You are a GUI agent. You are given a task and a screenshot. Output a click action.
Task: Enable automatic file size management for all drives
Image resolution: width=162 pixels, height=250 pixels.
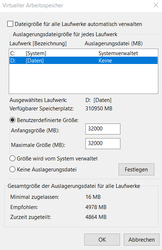[x=10, y=24]
